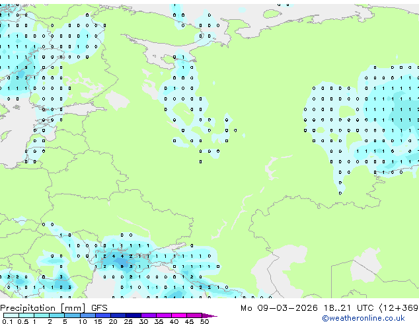Pick the 15–20 mm legend swatch
The width and height of the screenshot is (419, 324).
tap(102, 315)
